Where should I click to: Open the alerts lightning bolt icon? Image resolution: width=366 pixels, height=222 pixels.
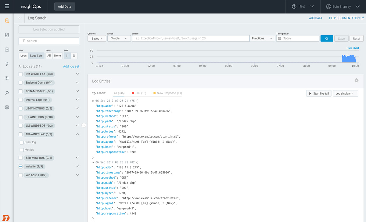pos(7,64)
